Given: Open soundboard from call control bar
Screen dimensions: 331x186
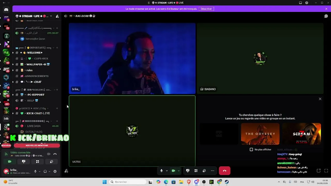Looking at the screenshot, I should coord(204,171).
